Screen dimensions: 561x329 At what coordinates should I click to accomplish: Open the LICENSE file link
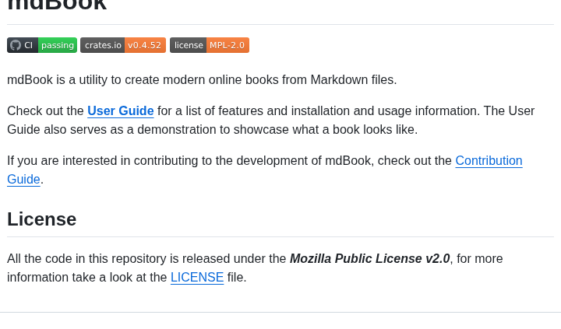click(x=197, y=277)
